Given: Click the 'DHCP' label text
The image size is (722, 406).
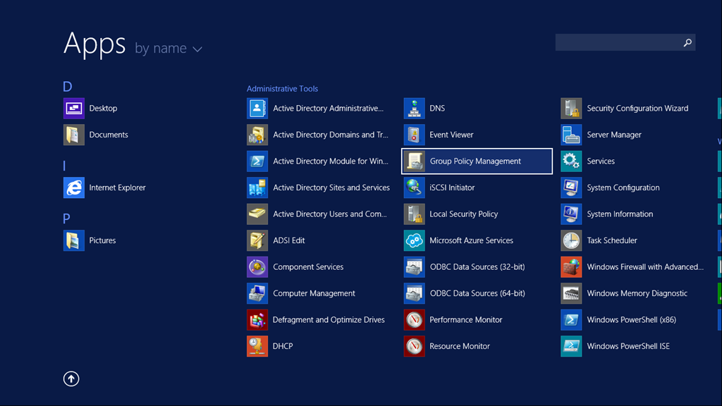Looking at the screenshot, I should tap(283, 346).
